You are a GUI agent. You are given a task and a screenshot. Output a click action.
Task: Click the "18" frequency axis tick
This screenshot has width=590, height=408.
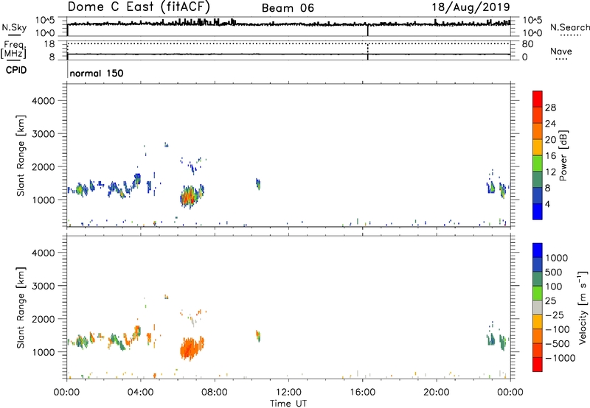(x=49, y=44)
